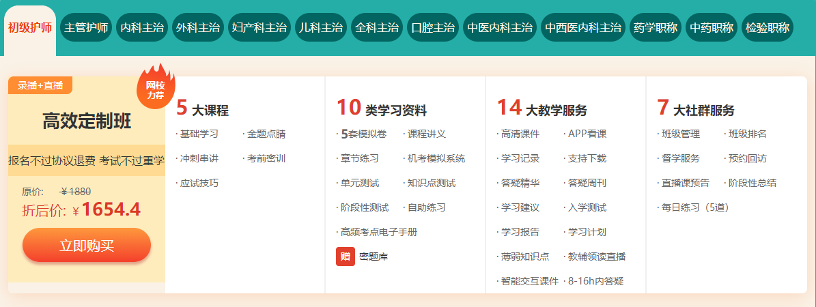Choose the 检验职称 tab
The width and height of the screenshot is (816, 307).
(x=768, y=28)
